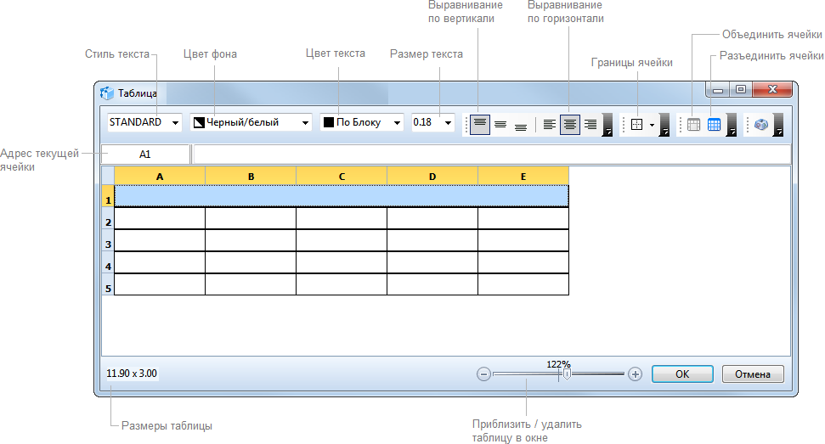Align text to top vertically

479,125
